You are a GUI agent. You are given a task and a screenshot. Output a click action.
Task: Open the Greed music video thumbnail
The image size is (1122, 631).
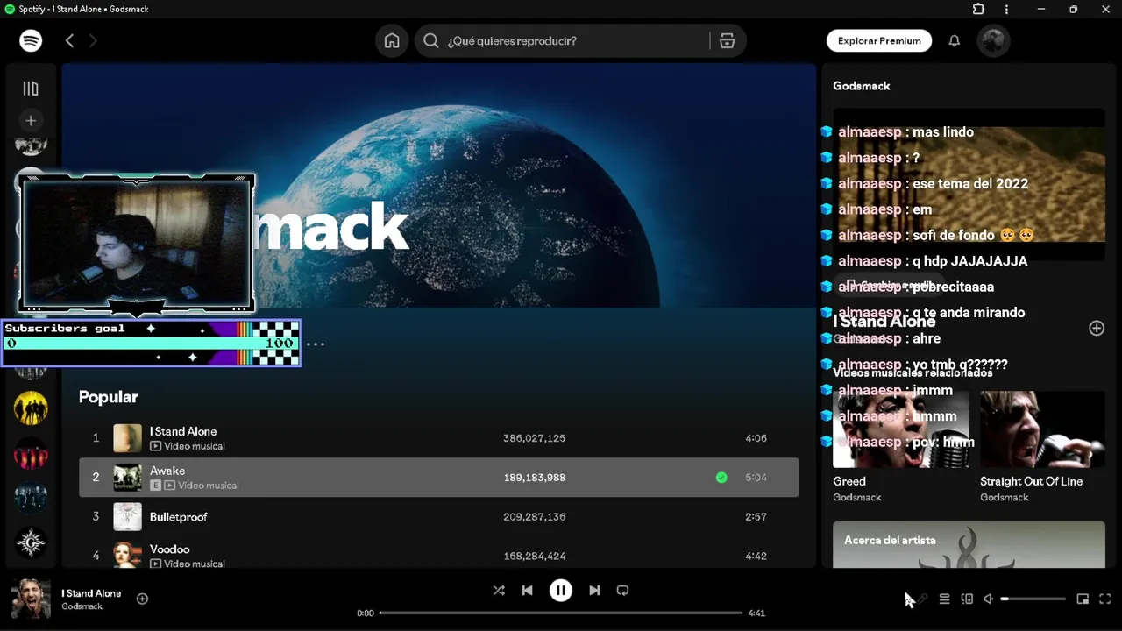coord(900,429)
